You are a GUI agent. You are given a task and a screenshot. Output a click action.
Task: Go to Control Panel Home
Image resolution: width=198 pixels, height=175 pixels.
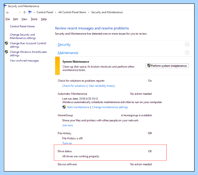click(x=22, y=26)
